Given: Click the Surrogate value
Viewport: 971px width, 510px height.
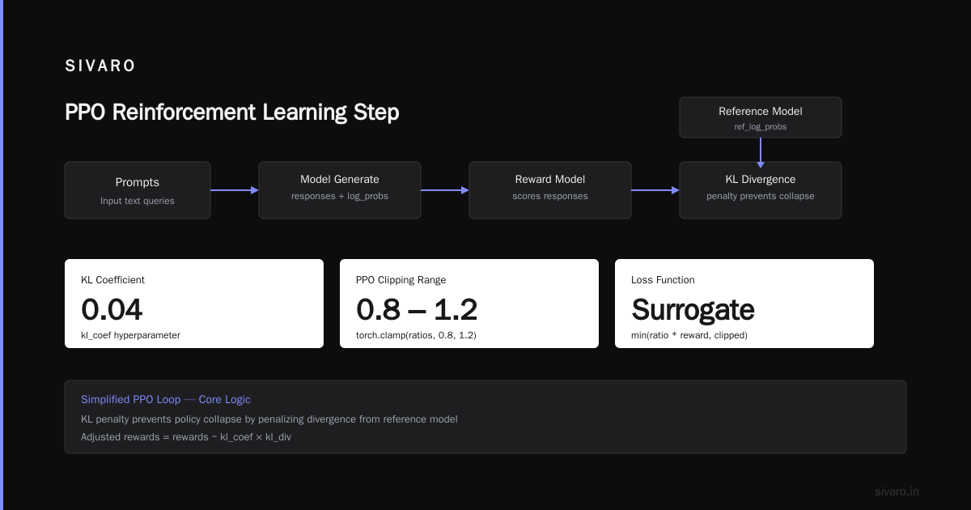Looking at the screenshot, I should pyautogui.click(x=693, y=310).
